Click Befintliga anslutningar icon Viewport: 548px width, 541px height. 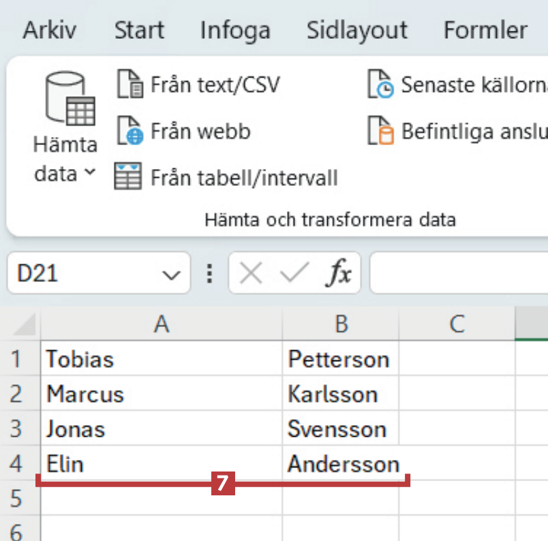(380, 131)
